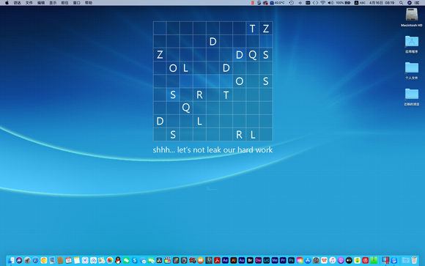Launch Adobe Acrobat in the Dock
Screen dimensions: 425x266
pos(217,261)
